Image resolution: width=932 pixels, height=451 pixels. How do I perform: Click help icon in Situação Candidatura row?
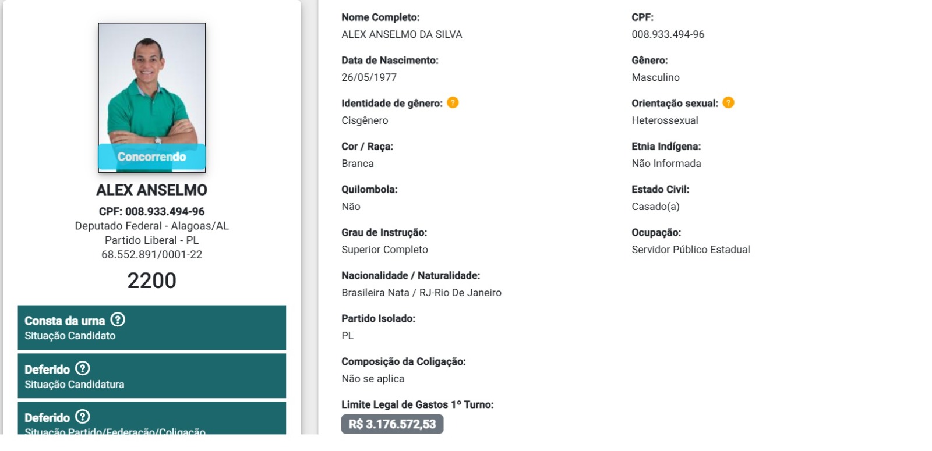(83, 368)
